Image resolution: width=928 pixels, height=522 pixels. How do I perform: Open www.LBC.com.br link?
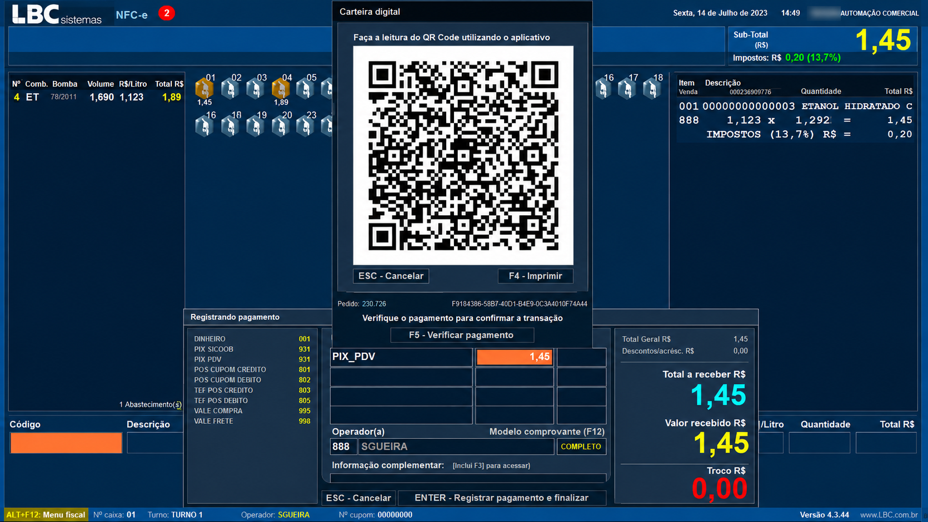[889, 515]
